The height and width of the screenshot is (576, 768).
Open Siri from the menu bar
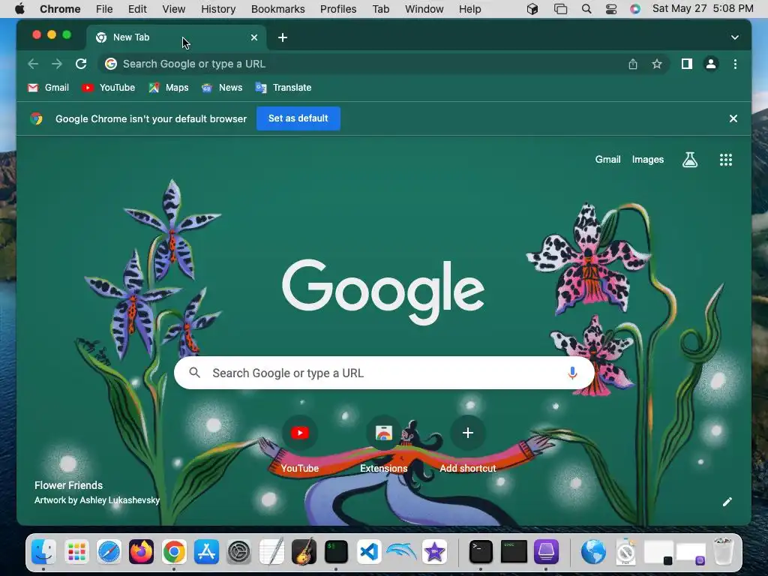tap(634, 9)
